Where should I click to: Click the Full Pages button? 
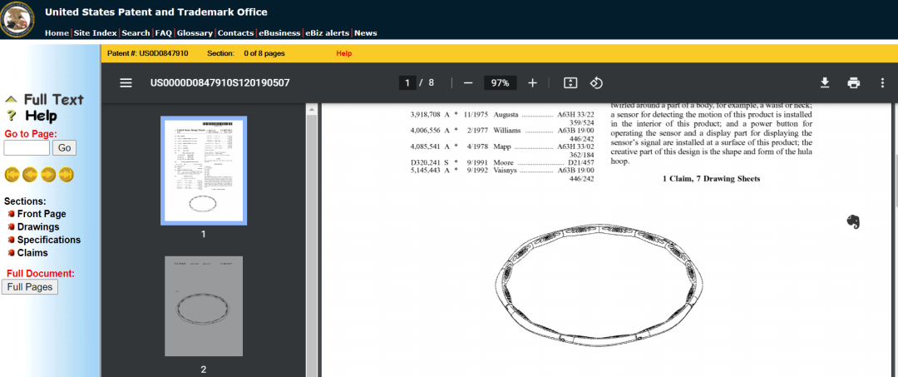30,287
